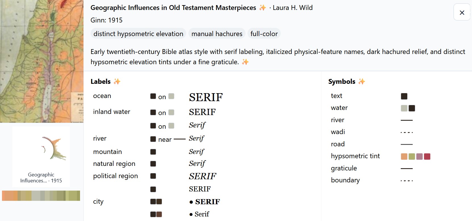Screen dimensions: 472x221
Task: Click the dark swatch in natural region row
Action: tap(153, 164)
